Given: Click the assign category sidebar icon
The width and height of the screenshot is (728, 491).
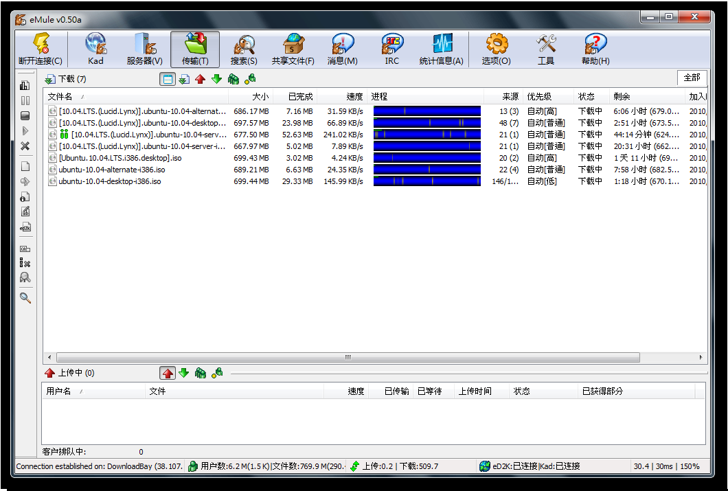Looking at the screenshot, I should pos(25,249).
